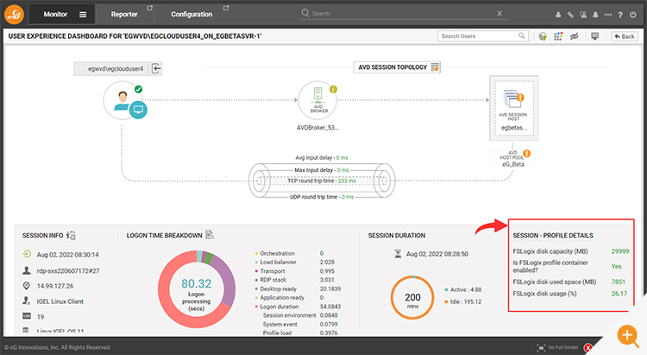Click the user avatar topology node

click(122, 100)
